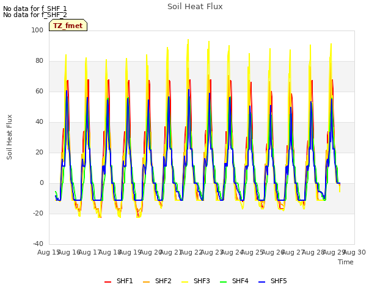The height and width of the screenshot is (293, 391).
Task: Click the 'No data for f_SHF_1' message
Action: (x=35, y=9)
